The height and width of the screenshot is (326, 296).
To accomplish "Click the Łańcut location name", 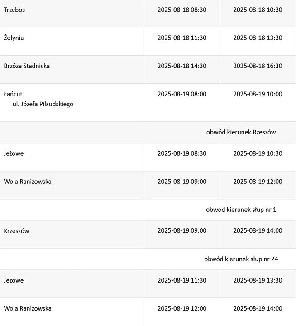I will click(x=13, y=94).
